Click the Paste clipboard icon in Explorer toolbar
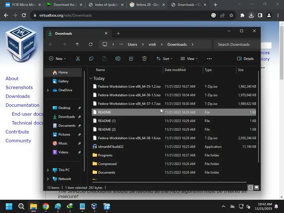The height and width of the screenshot is (213, 284). coord(105,59)
